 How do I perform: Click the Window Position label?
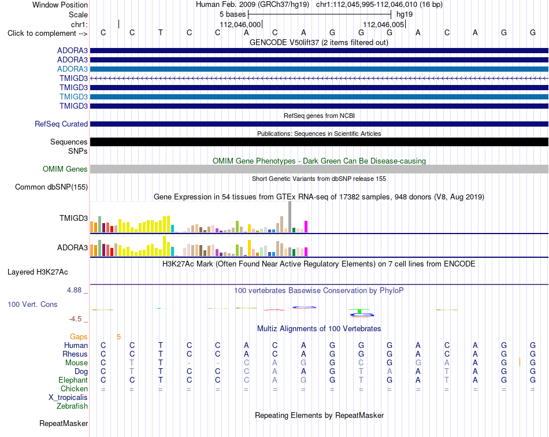60,5
